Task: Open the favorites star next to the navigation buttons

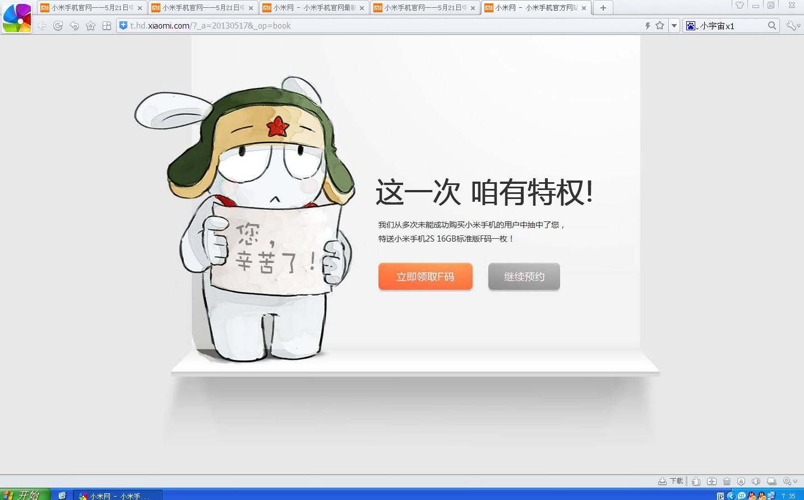Action: coord(90,26)
